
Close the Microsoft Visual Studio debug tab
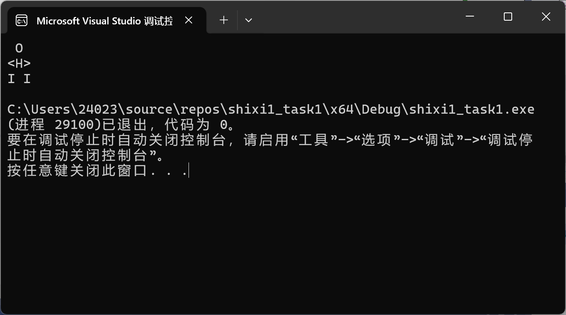pos(189,20)
